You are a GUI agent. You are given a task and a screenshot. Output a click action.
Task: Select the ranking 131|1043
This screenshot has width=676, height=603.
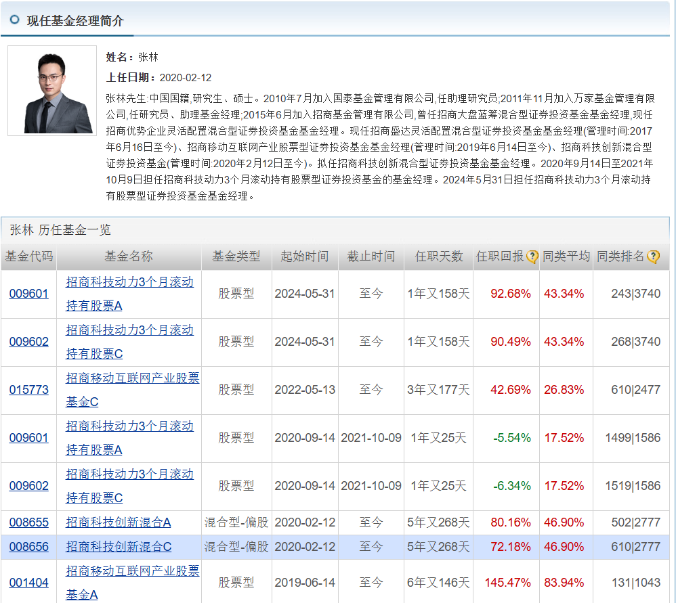point(636,583)
